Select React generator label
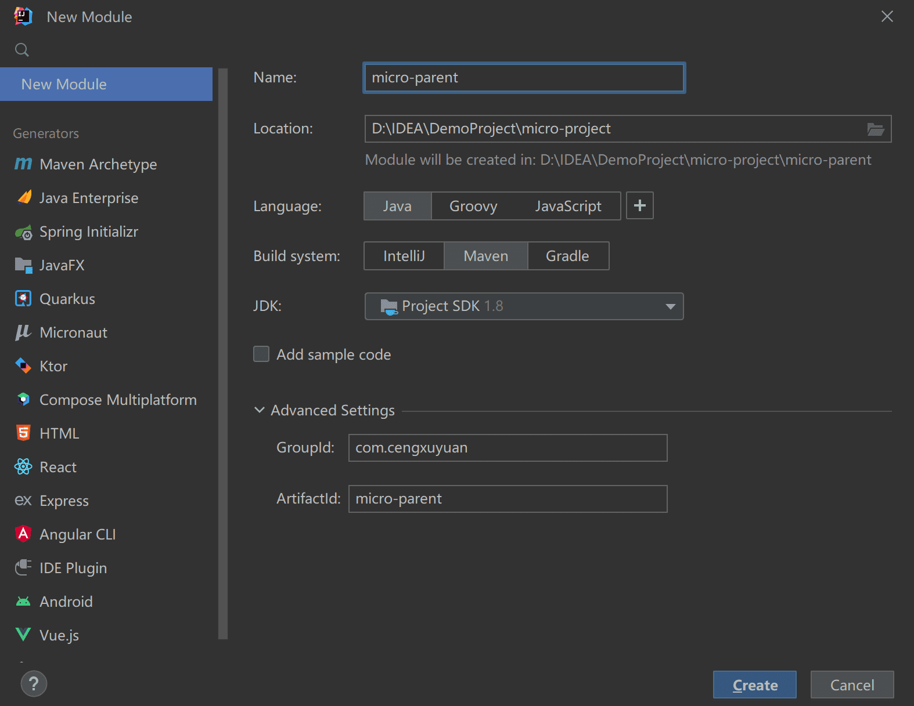The image size is (914, 706). (x=58, y=467)
